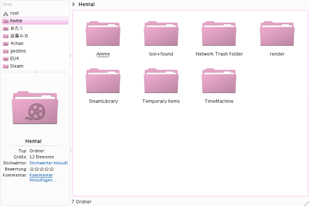Click the Anime folder label
The image size is (309, 206).
(x=103, y=54)
